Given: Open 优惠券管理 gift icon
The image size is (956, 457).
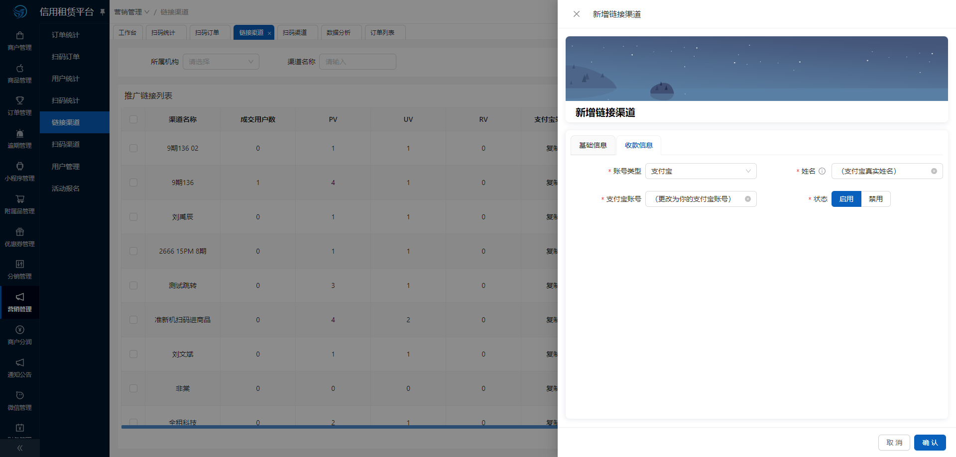Looking at the screenshot, I should click(x=20, y=232).
